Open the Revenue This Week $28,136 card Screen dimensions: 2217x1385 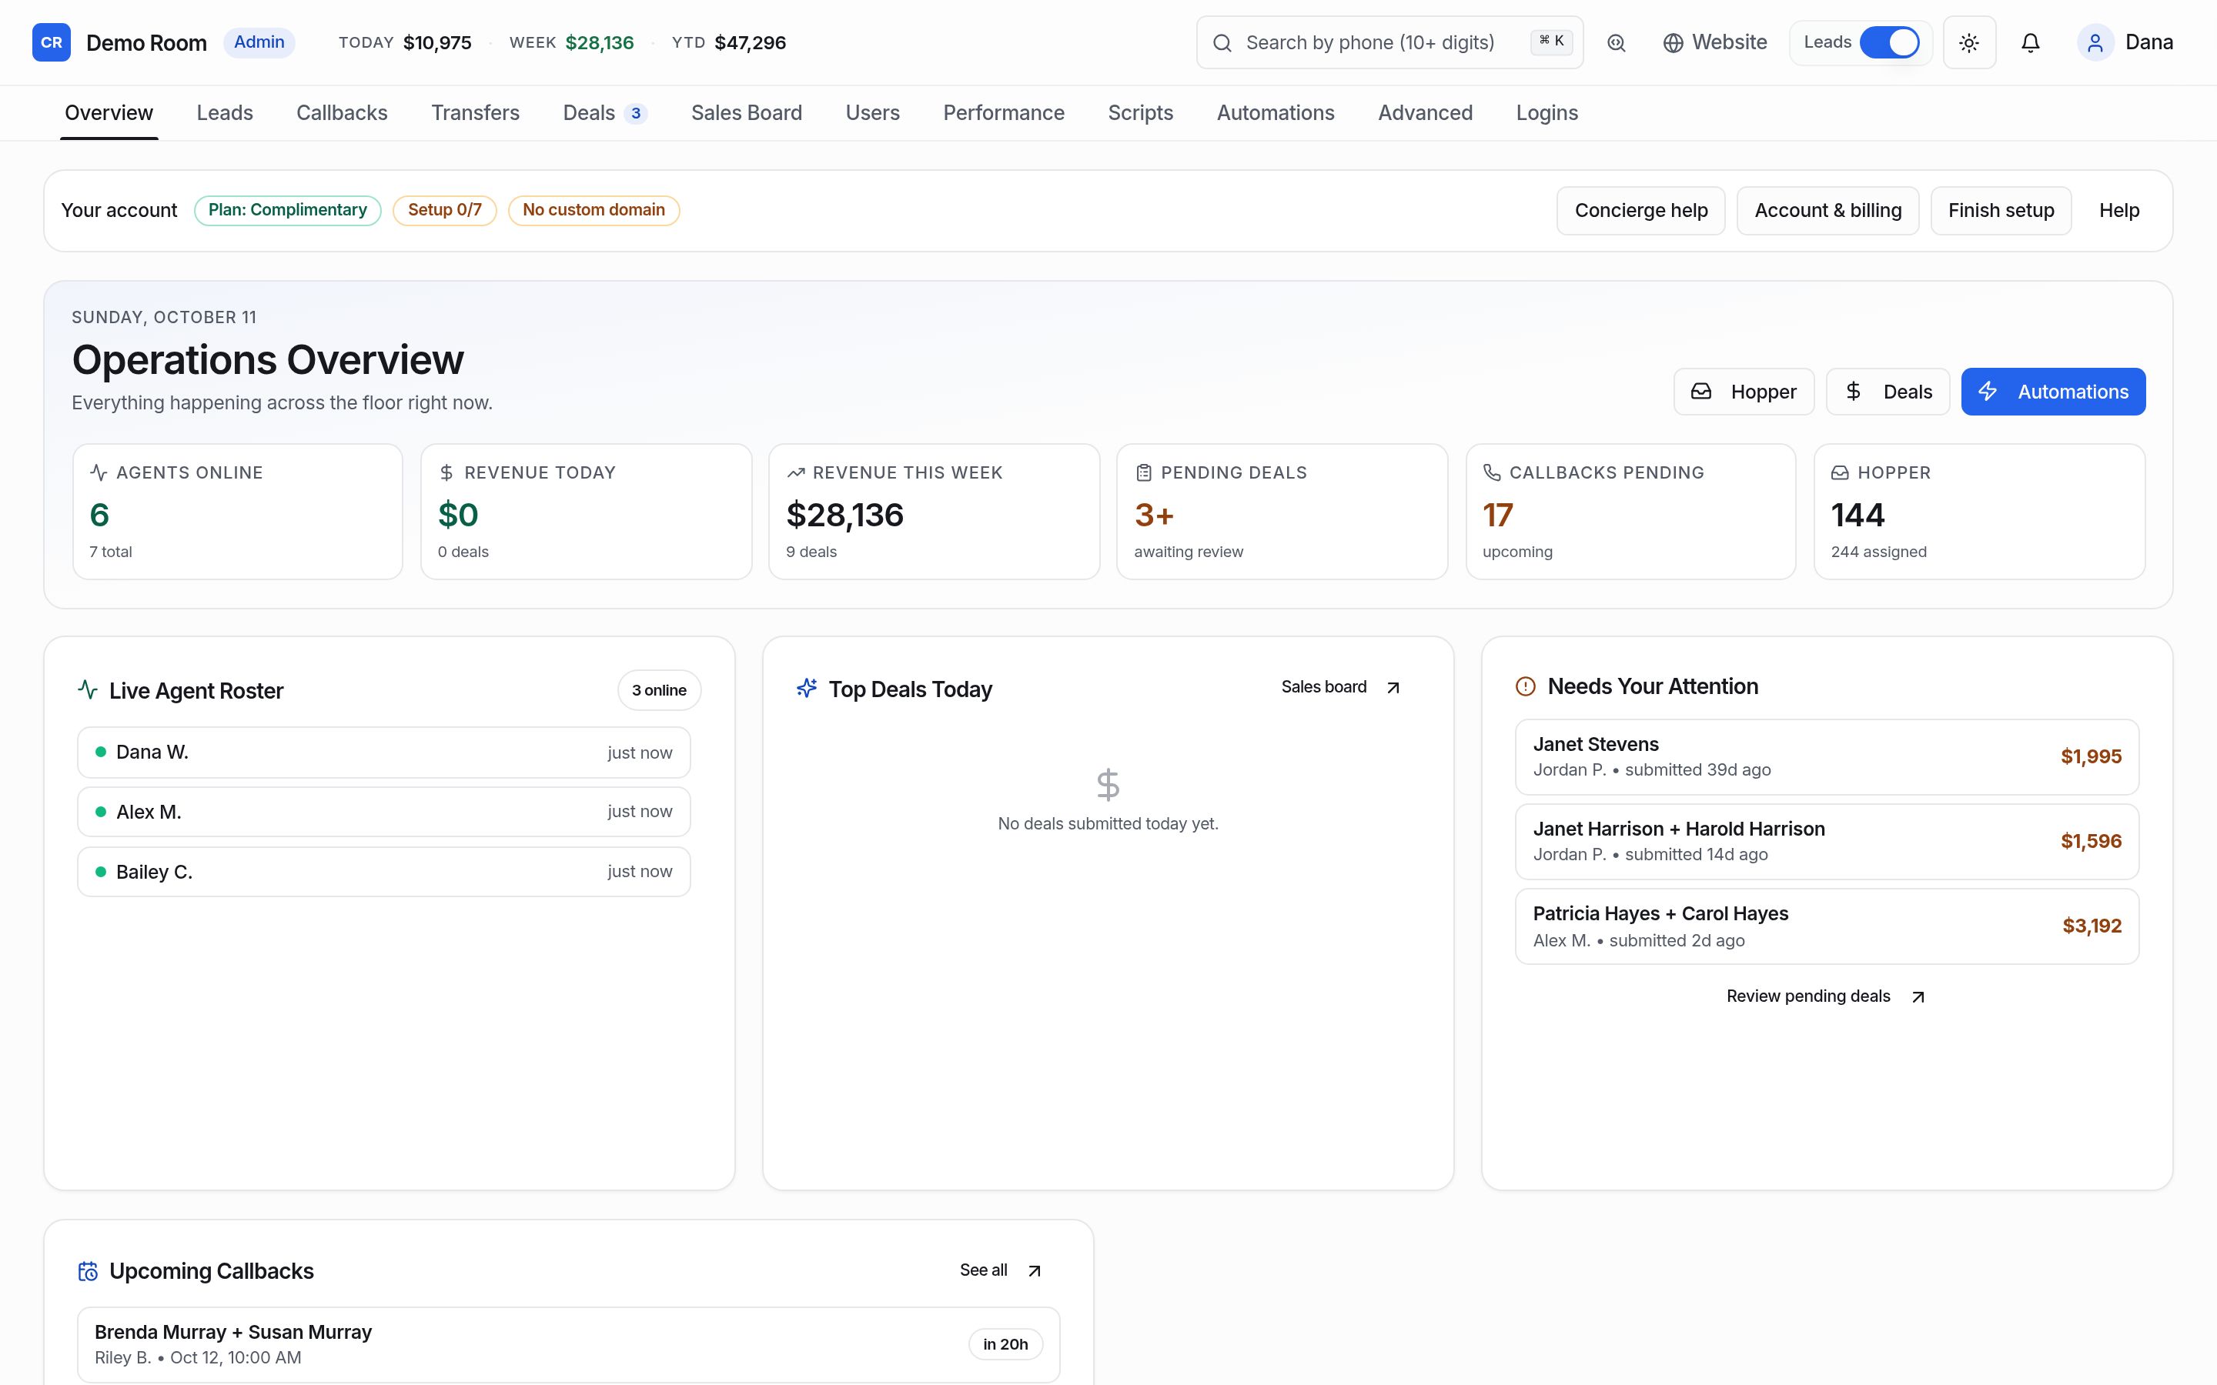click(934, 511)
